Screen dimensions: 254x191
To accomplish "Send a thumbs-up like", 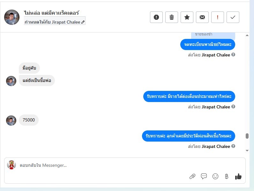I will click(x=238, y=176).
